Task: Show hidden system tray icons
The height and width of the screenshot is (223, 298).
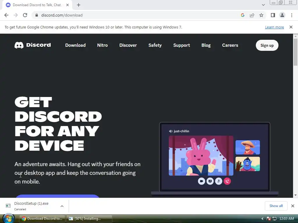Action: point(262,219)
